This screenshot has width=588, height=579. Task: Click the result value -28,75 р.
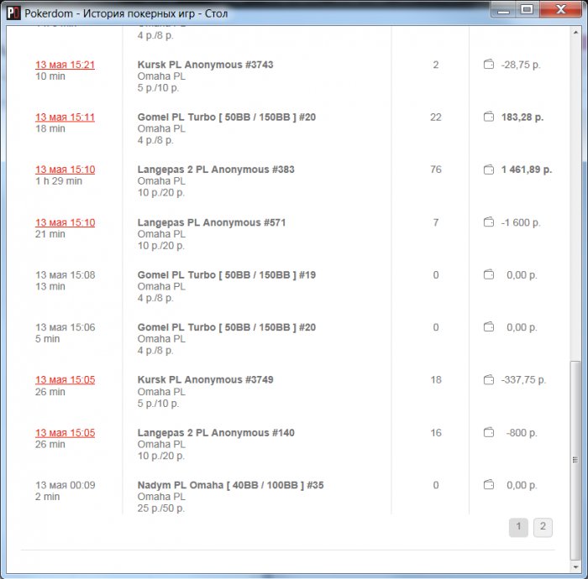pos(521,65)
